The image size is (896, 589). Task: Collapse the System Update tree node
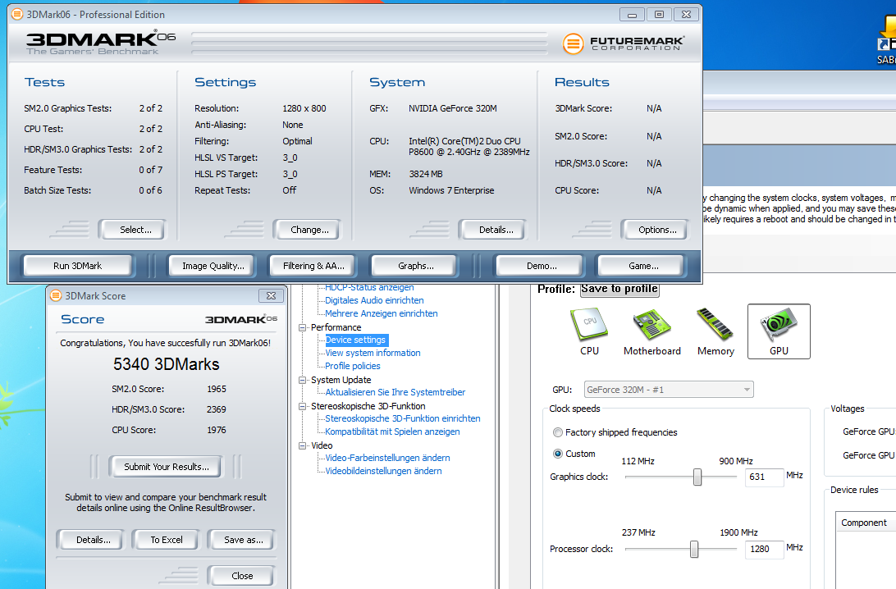(302, 380)
